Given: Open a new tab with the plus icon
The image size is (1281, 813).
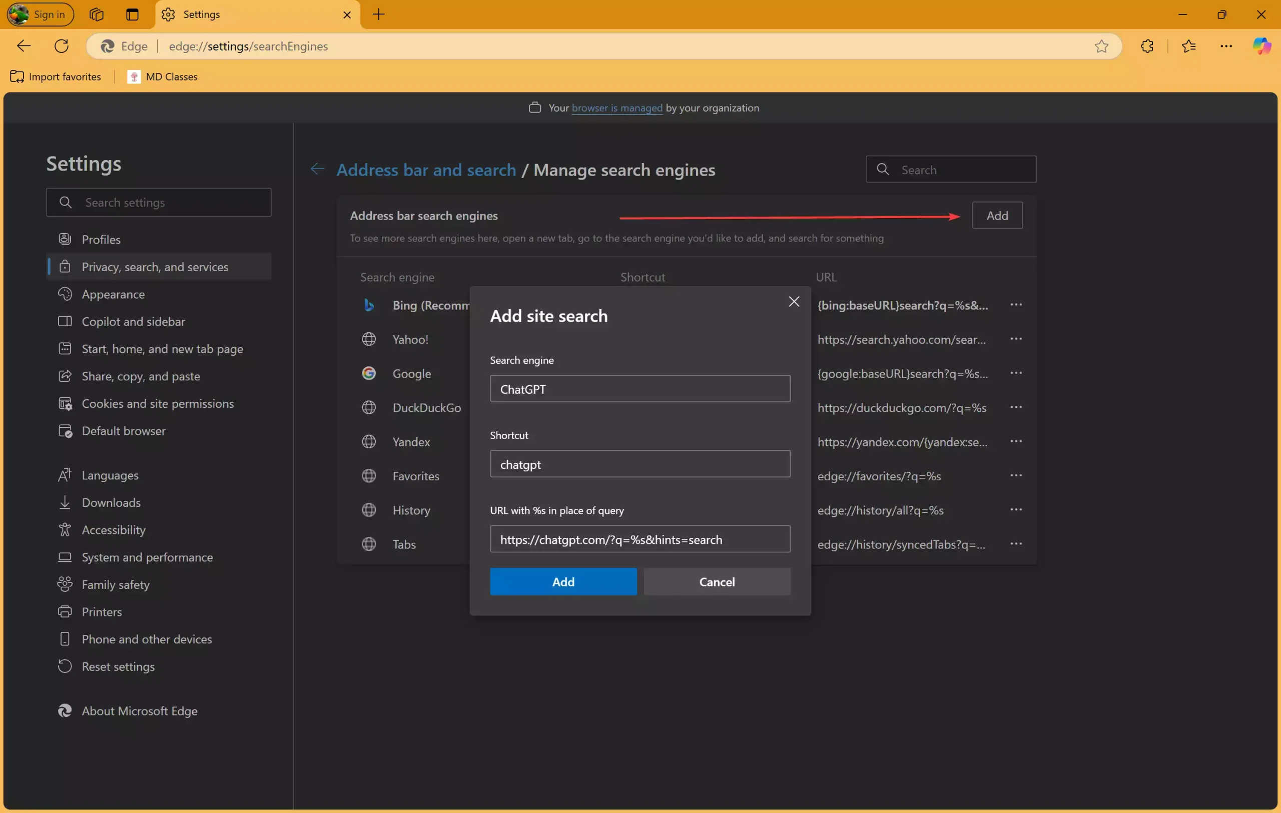Looking at the screenshot, I should tap(379, 15).
